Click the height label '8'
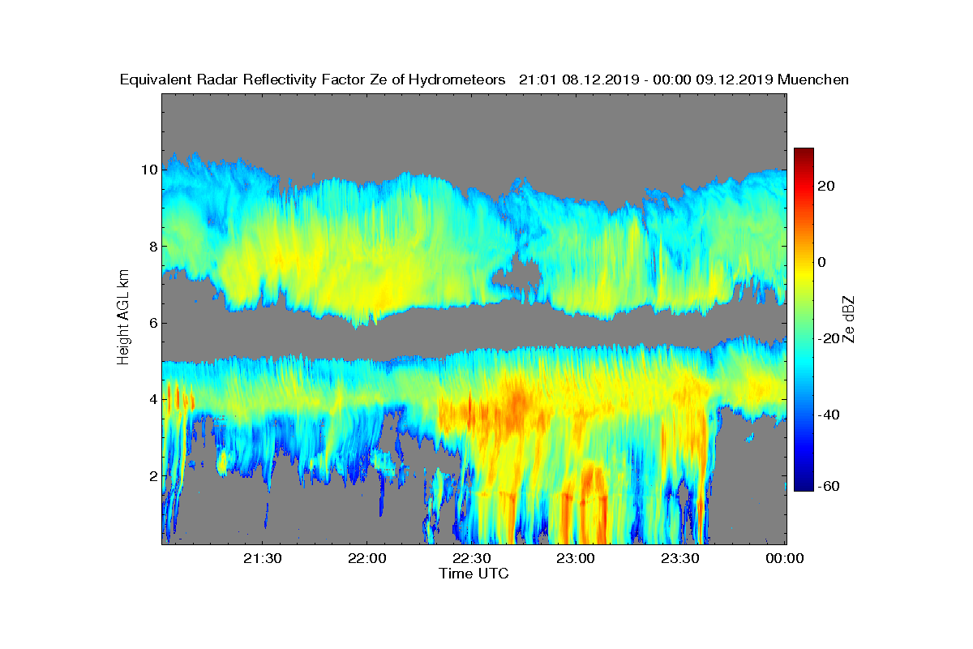 pos(152,246)
